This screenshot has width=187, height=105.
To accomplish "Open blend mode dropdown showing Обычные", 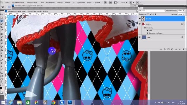I will coord(152,11).
